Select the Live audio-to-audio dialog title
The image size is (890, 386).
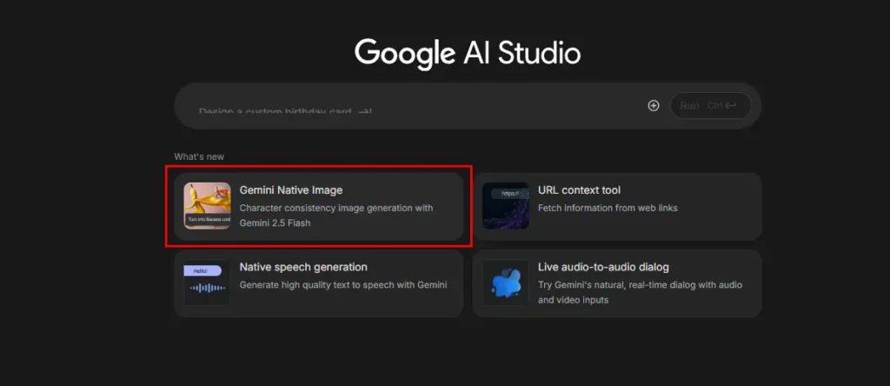603,267
